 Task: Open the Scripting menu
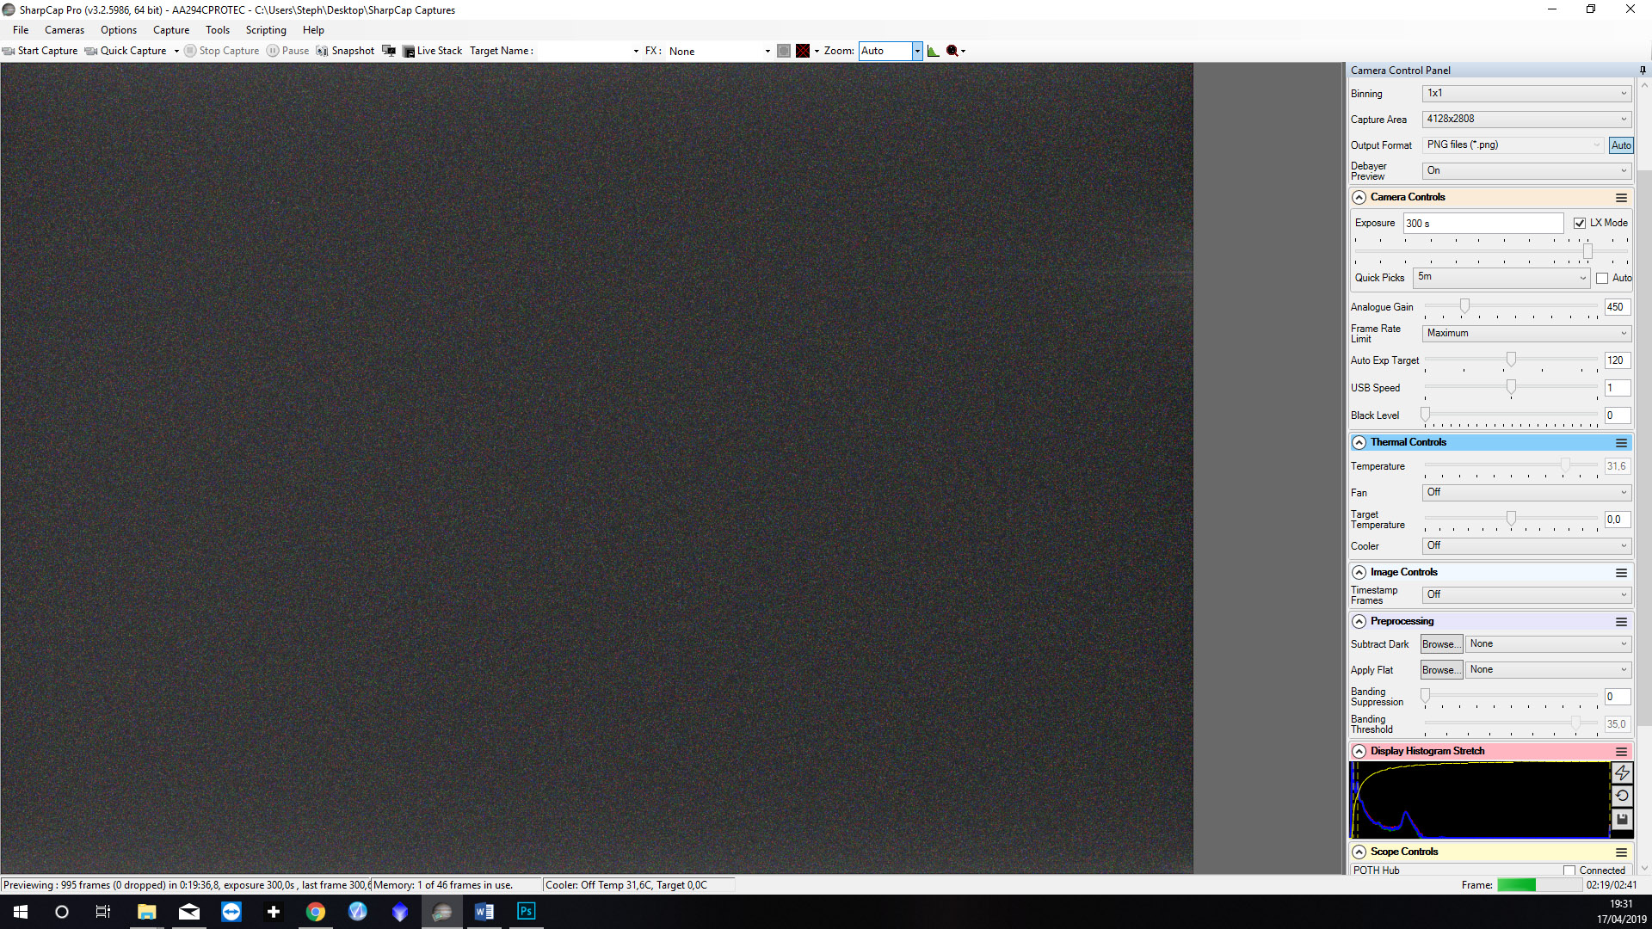tap(266, 30)
